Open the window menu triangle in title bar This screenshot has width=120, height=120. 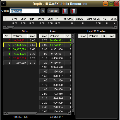(4, 4)
